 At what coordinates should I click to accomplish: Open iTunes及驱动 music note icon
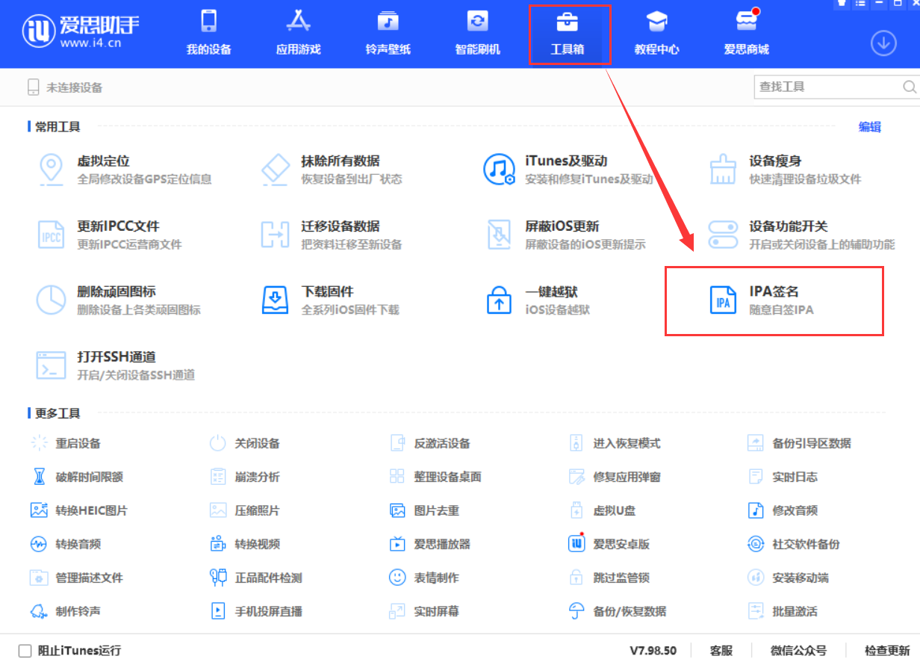(499, 170)
